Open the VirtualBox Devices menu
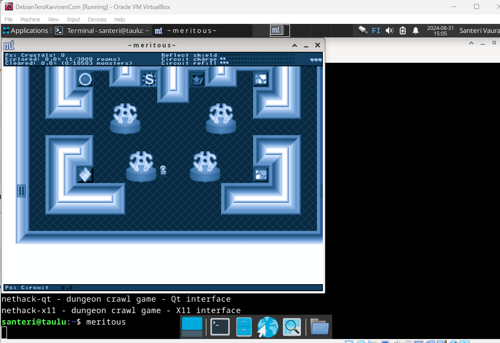The width and height of the screenshot is (500, 343). point(97,19)
